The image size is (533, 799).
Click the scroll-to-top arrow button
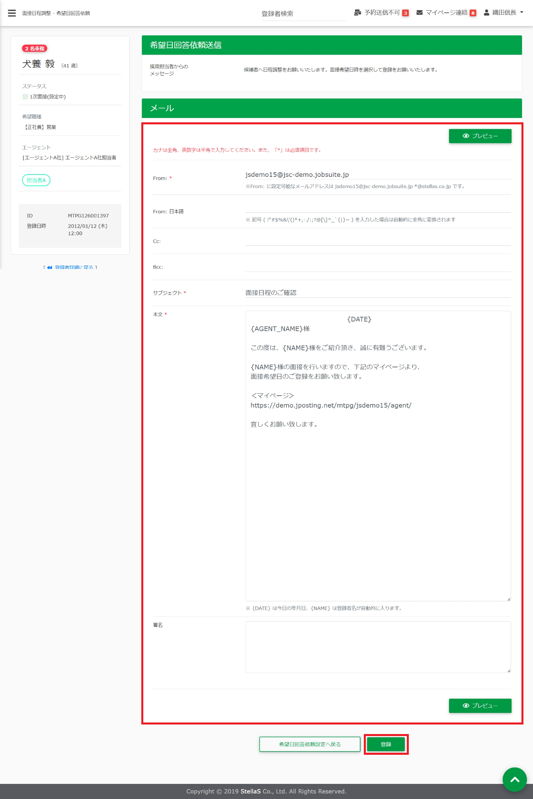(514, 779)
